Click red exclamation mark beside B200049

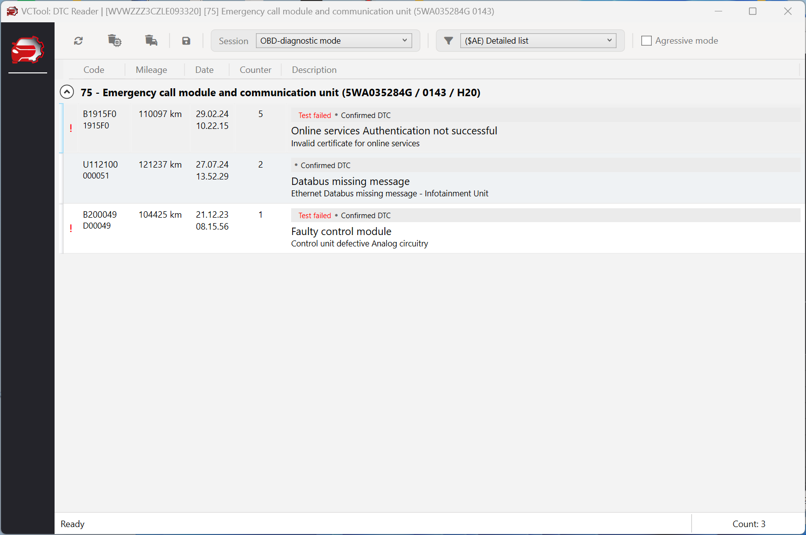[x=71, y=228]
